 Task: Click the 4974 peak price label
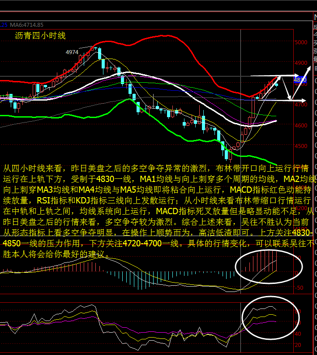coord(72,52)
